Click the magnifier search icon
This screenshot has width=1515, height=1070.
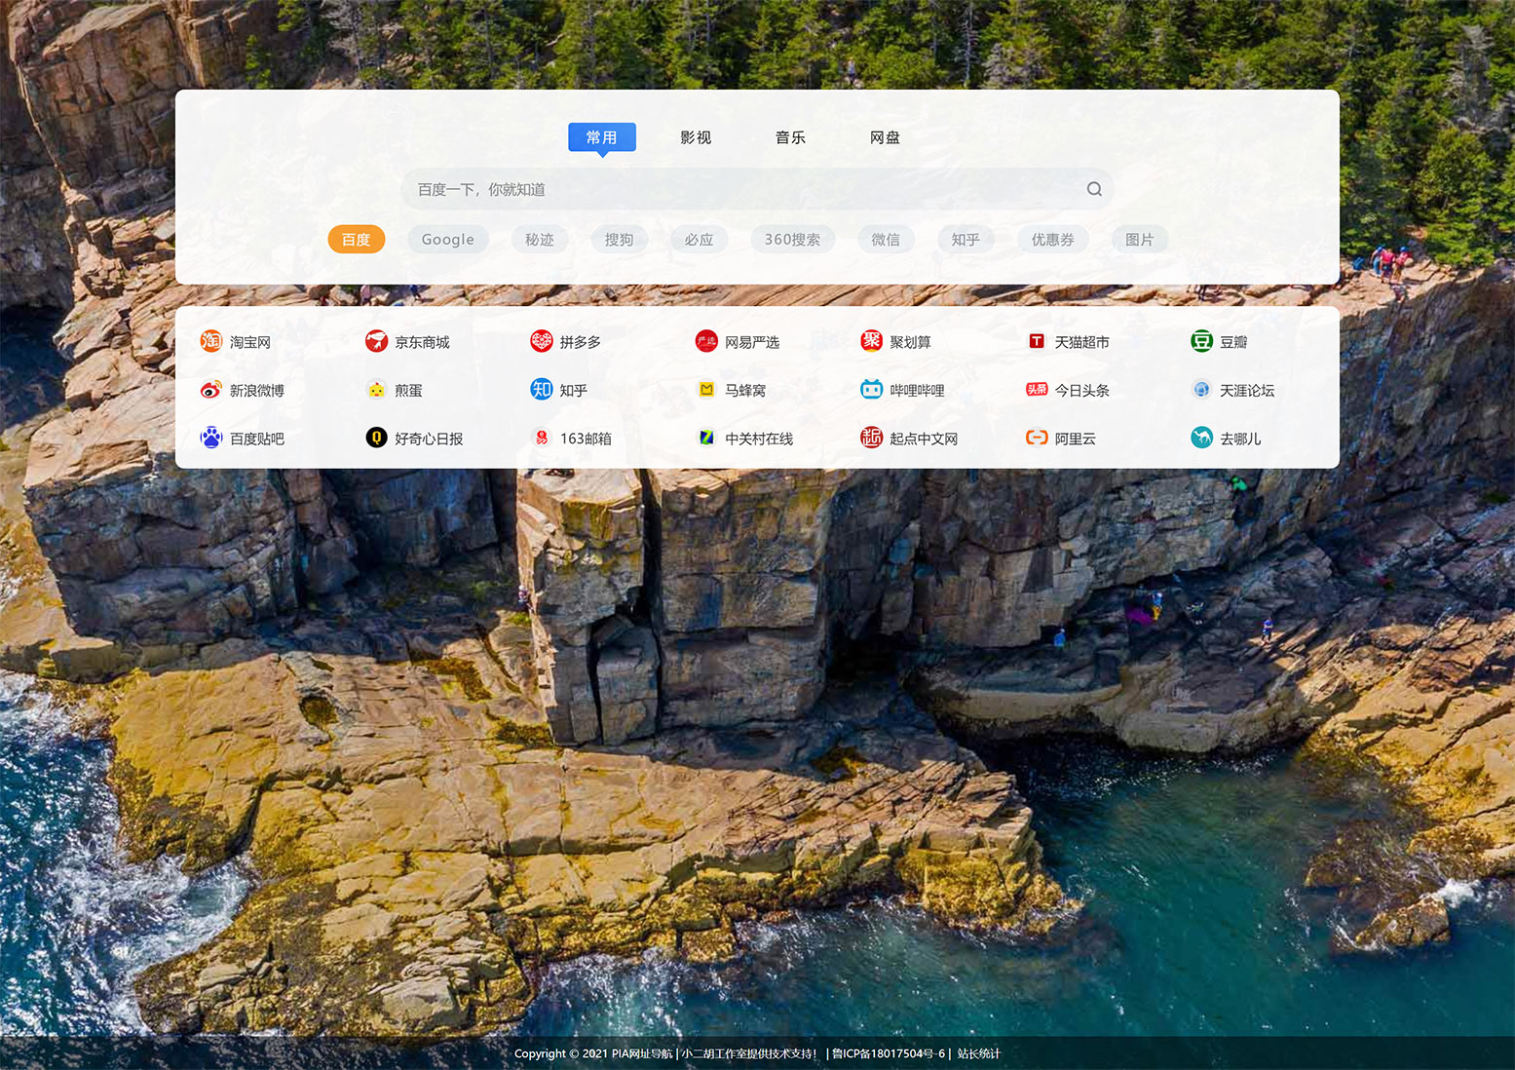tap(1094, 189)
